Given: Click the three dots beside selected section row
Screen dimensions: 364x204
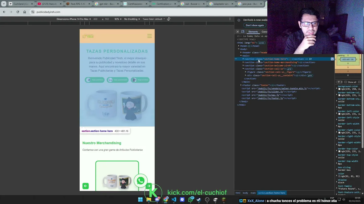Looking at the screenshot, I should [x=236, y=59].
